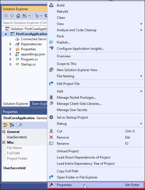Select Program.cs in the solution tree
This screenshot has width=145, height=190.
click(29, 59)
